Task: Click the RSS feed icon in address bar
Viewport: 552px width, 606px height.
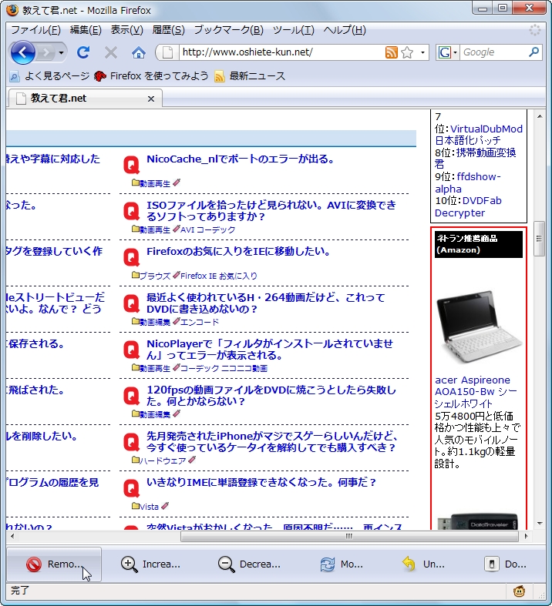Action: [392, 52]
